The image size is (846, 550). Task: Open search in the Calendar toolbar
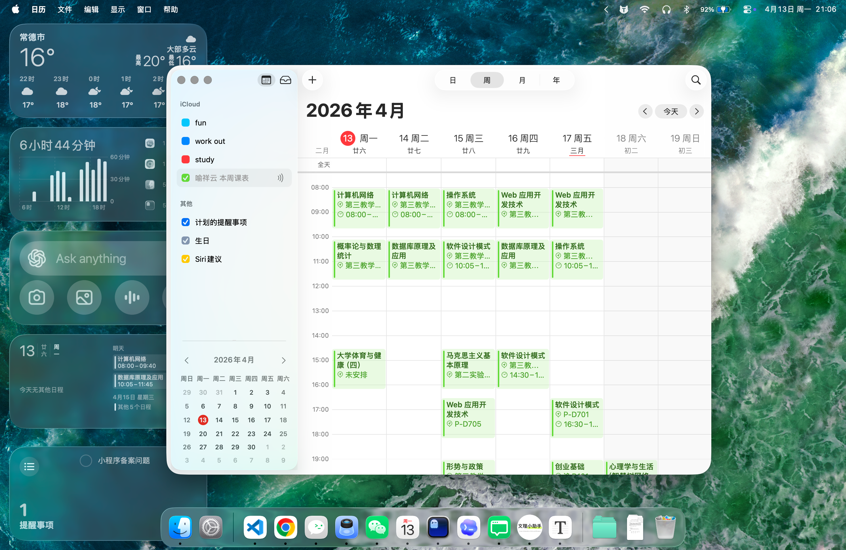[695, 80]
